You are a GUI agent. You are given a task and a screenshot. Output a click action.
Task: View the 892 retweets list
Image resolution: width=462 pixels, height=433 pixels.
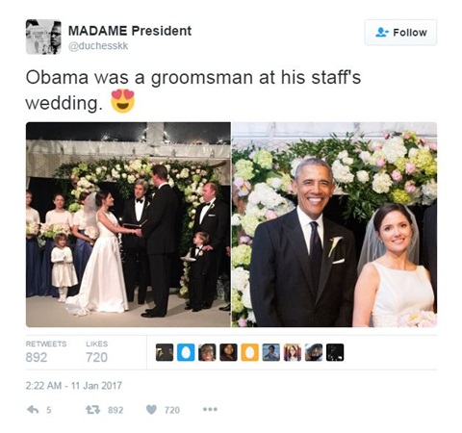pos(46,352)
